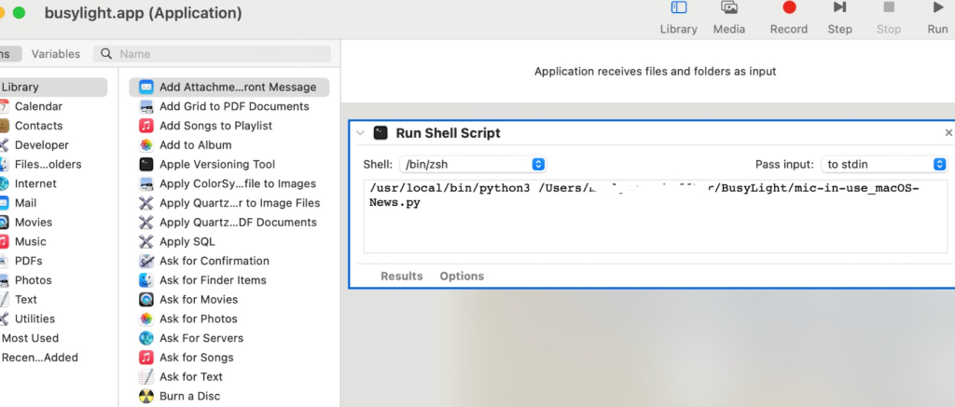Open the Pass input dropdown

pyautogui.click(x=884, y=164)
